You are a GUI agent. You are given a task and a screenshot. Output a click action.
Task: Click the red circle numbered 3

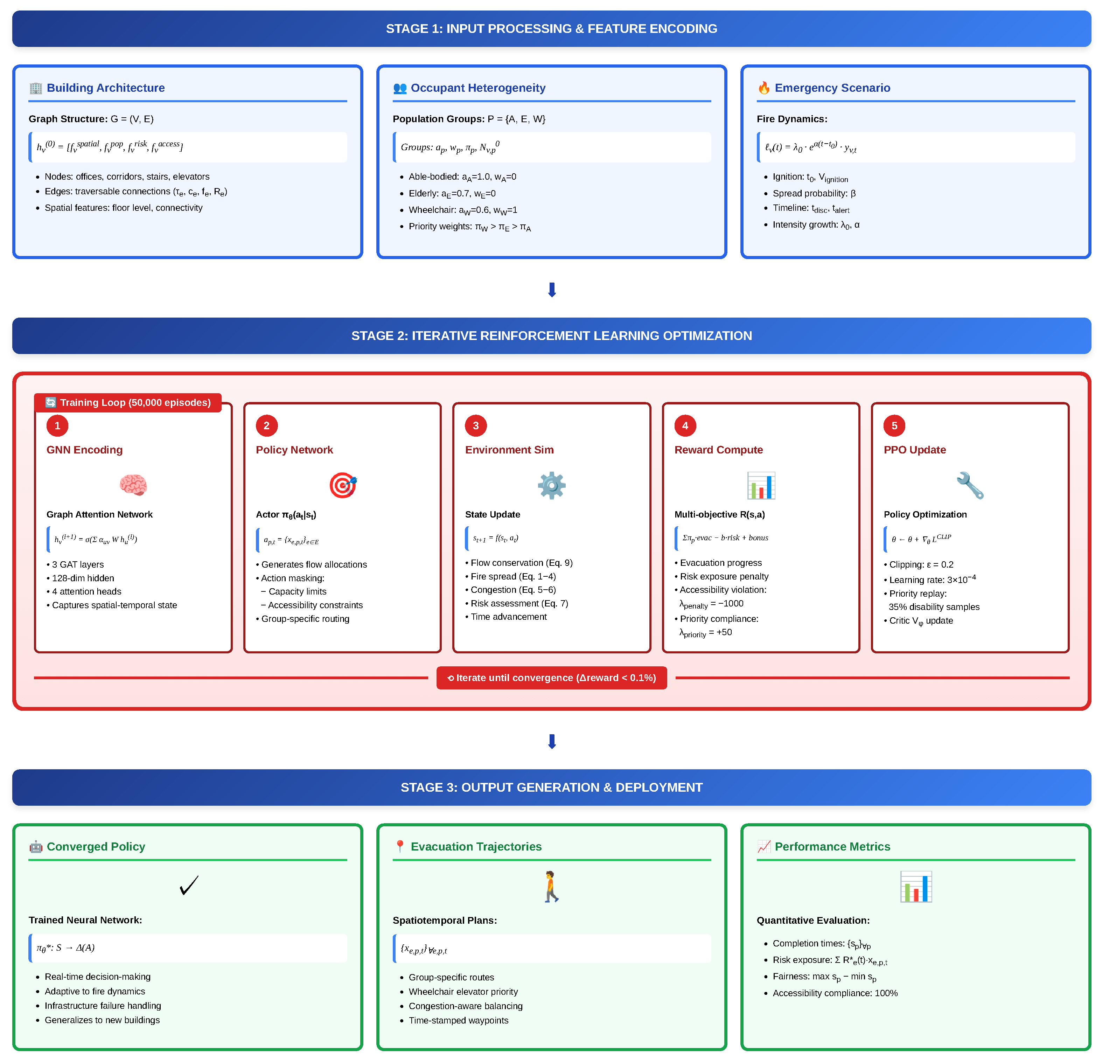476,426
